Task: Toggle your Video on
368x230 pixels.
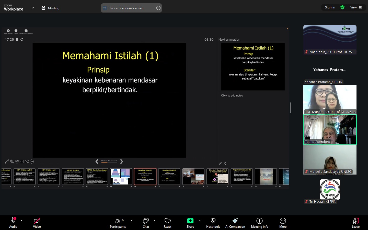Action: click(37, 223)
